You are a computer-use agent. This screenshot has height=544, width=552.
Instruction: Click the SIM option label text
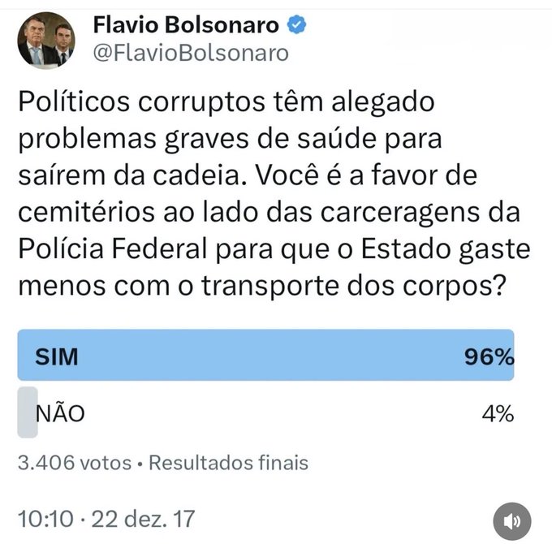[56, 356]
